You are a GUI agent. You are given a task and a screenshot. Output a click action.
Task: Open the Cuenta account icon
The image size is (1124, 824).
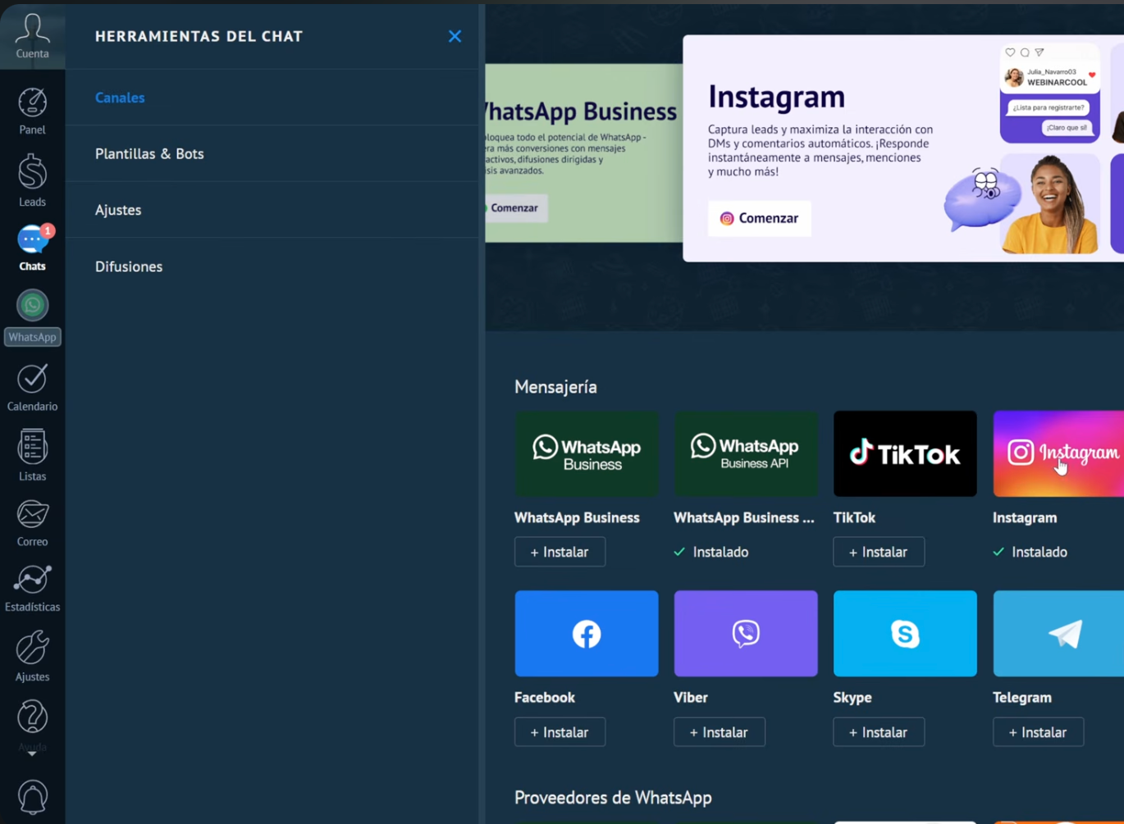[32, 36]
